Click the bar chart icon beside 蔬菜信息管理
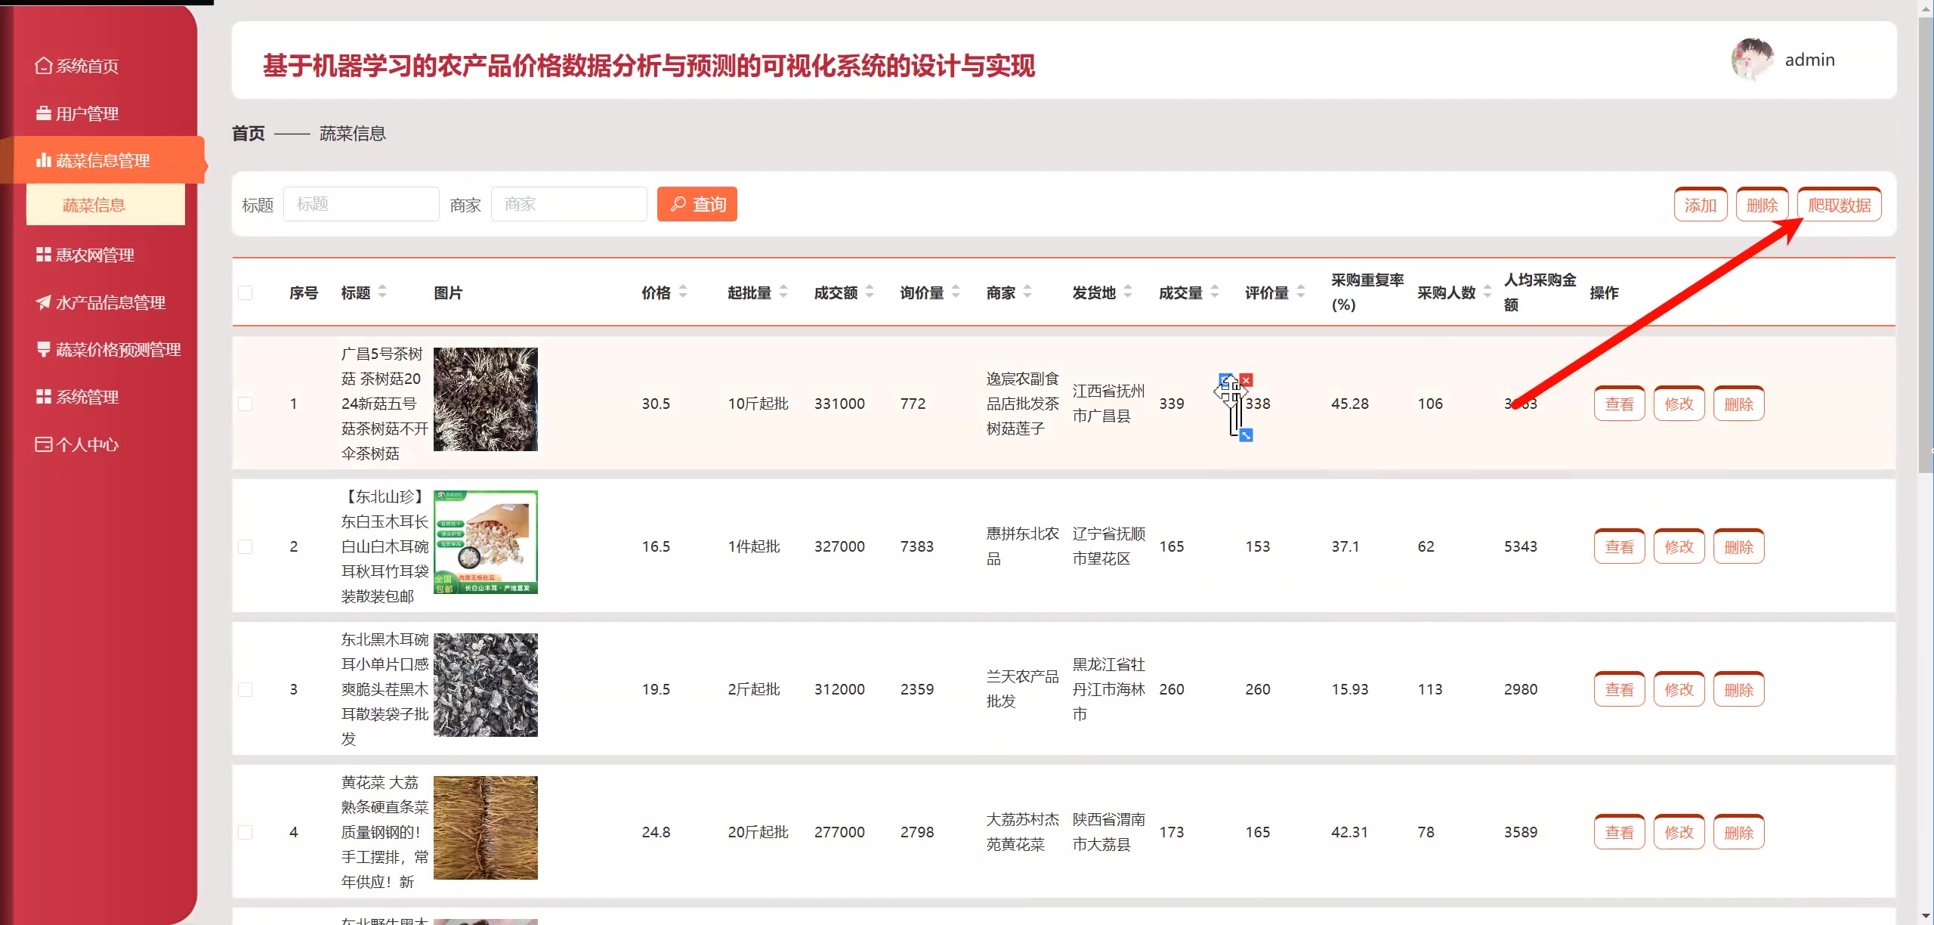This screenshot has height=925, width=1934. [44, 161]
